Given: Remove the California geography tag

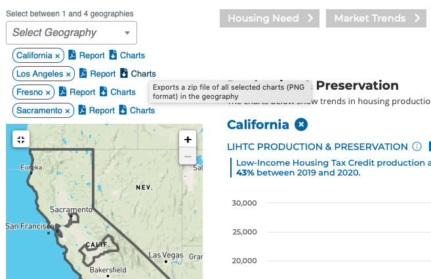Looking at the screenshot, I should (58, 56).
